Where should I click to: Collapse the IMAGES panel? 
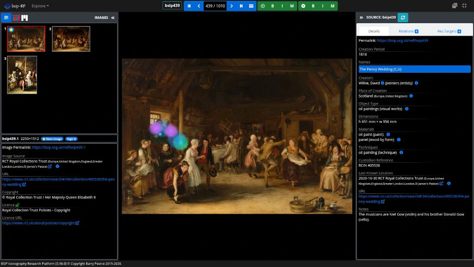pos(113,18)
